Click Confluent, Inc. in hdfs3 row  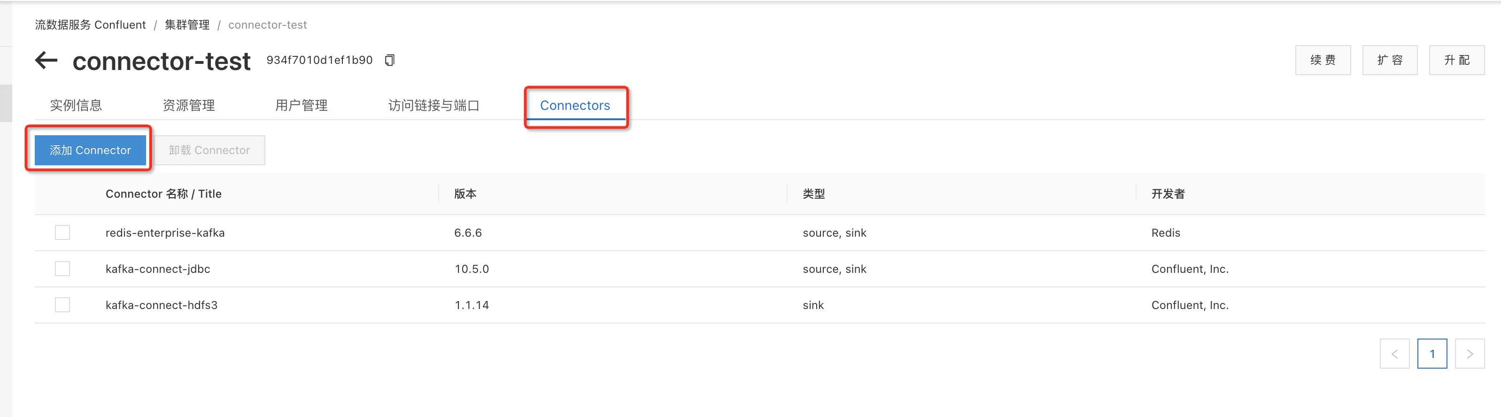1190,305
